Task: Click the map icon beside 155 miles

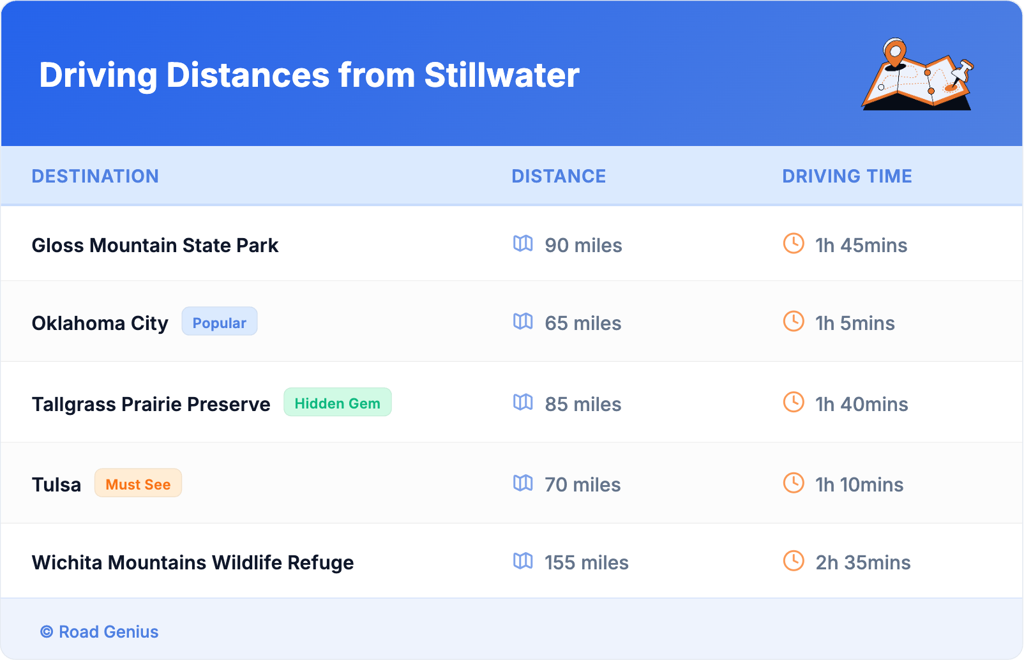Action: [x=523, y=561]
